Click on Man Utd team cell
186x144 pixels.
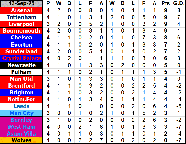pyautogui.click(x=22, y=79)
